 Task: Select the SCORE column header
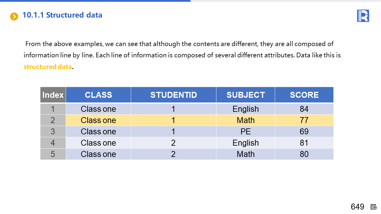point(304,95)
